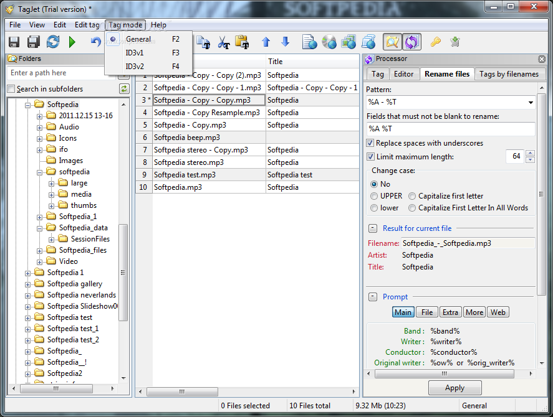Collapse the Result for current file section
Screen dimensions: 553x417
[373, 228]
